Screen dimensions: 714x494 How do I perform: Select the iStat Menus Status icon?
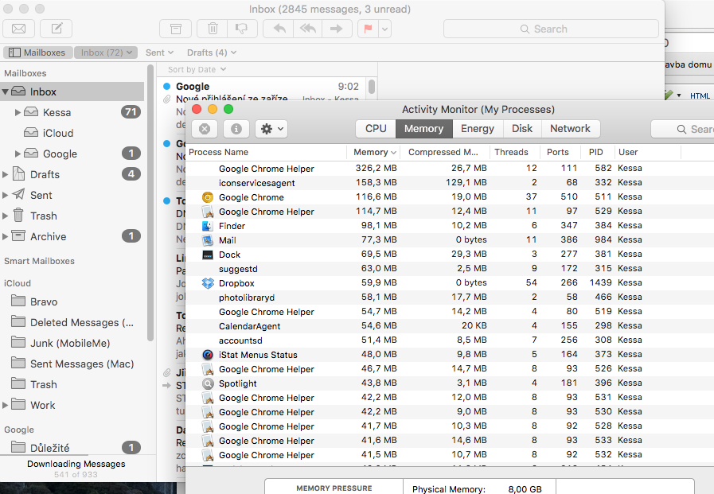[x=208, y=355]
